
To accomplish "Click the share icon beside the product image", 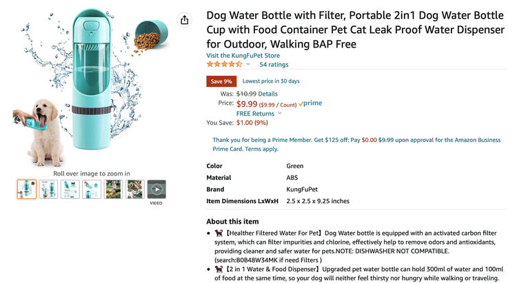I will tap(184, 20).
